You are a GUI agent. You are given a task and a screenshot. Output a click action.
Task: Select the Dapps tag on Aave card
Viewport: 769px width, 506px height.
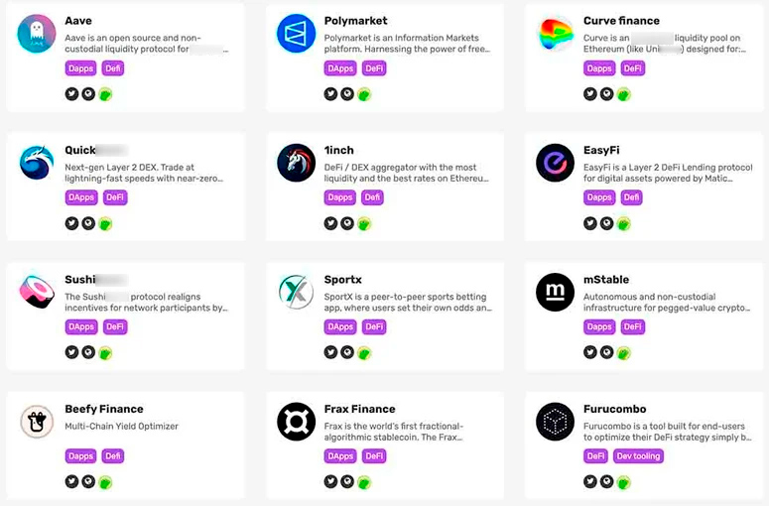click(x=81, y=68)
